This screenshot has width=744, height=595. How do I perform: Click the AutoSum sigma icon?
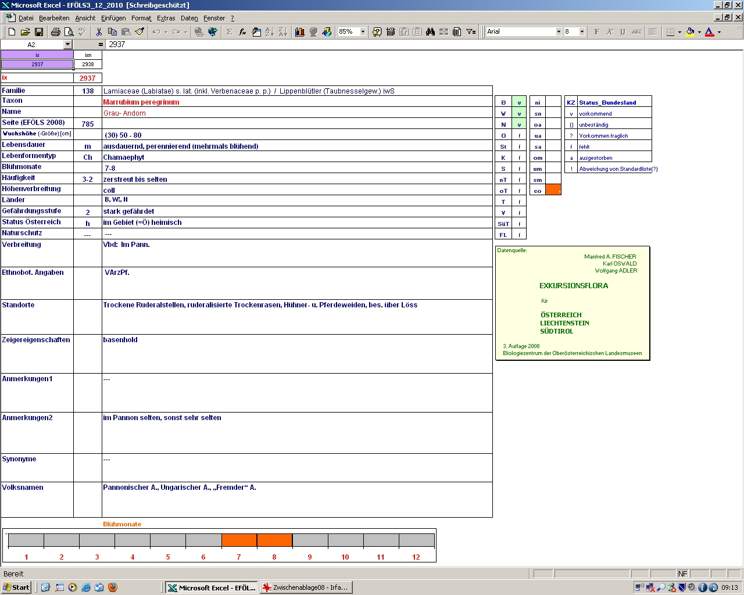pos(229,32)
